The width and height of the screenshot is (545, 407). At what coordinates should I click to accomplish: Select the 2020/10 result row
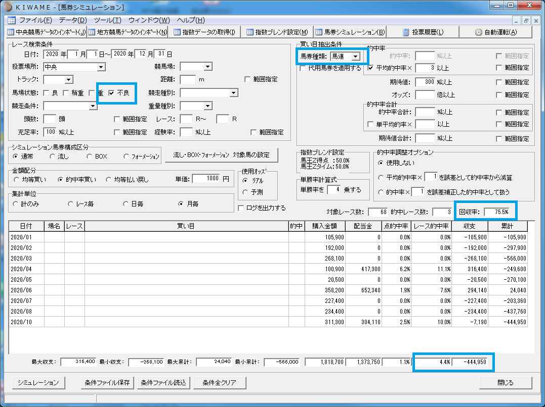[x=268, y=322]
